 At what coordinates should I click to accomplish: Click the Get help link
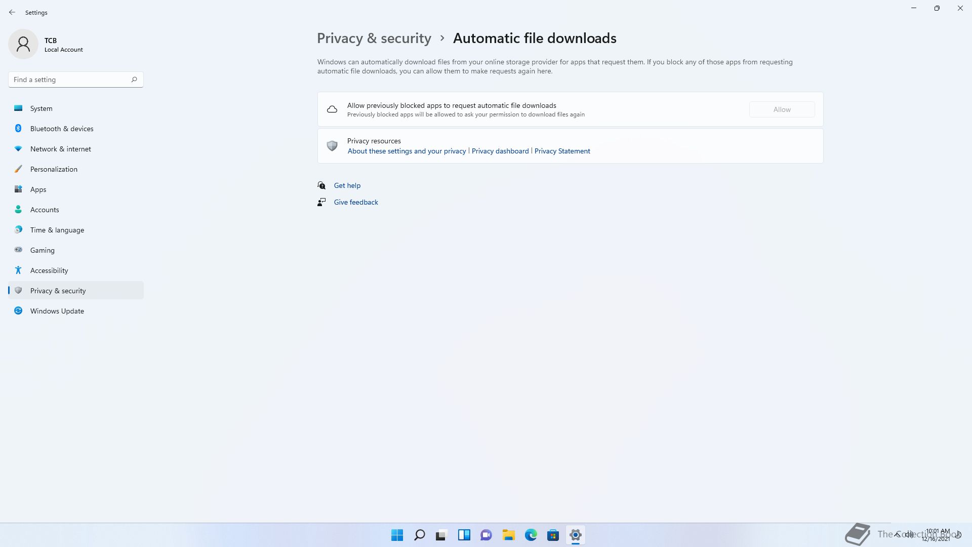(x=347, y=185)
